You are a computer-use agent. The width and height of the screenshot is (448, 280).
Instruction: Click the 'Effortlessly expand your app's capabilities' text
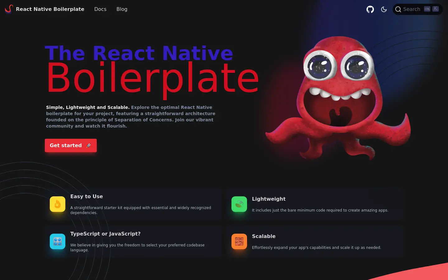click(316, 248)
